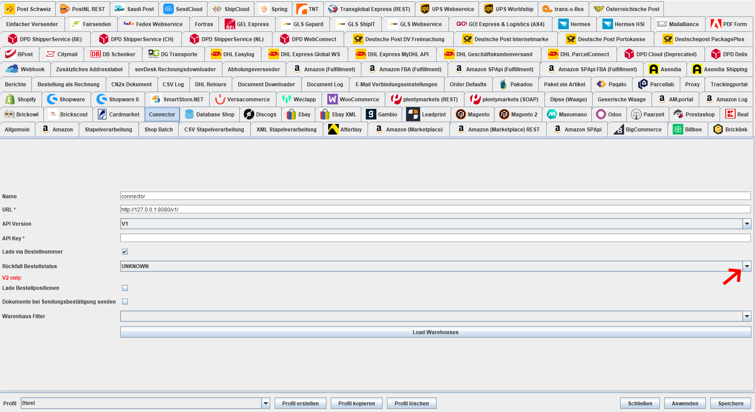This screenshot has width=755, height=412.
Task: Enable Dokumente bei Sendungsbestätigung senden checkbox
Action: (x=125, y=301)
